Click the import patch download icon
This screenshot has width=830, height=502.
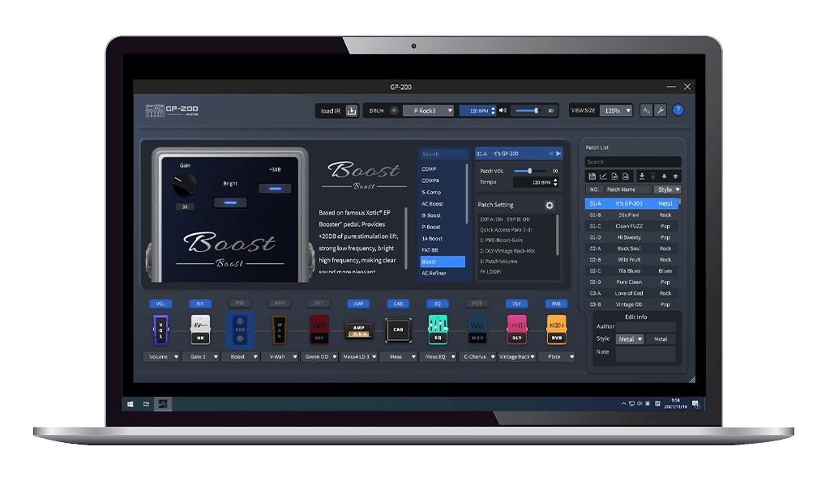pyautogui.click(x=642, y=177)
